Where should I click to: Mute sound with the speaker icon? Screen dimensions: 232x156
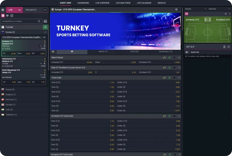pos(226,14)
